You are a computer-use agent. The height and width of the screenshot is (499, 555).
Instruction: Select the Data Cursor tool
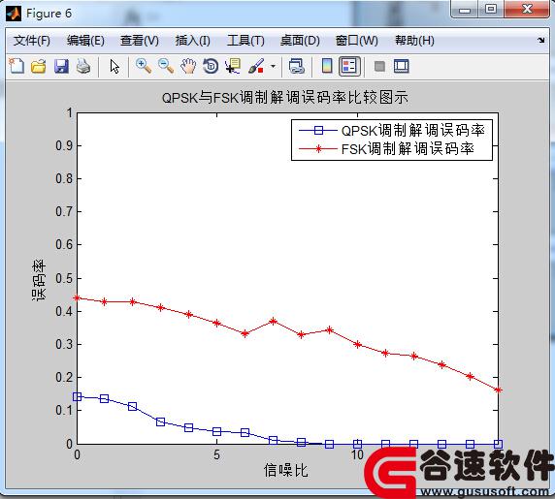pyautogui.click(x=233, y=66)
